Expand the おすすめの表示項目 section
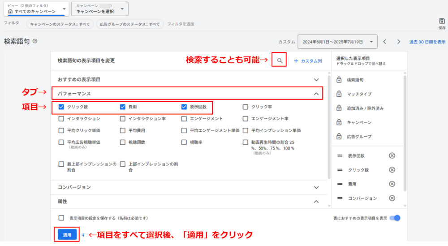 click(316, 79)
